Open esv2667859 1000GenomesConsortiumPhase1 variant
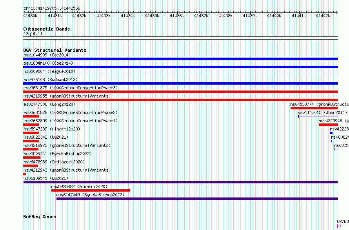 [x=71, y=121]
